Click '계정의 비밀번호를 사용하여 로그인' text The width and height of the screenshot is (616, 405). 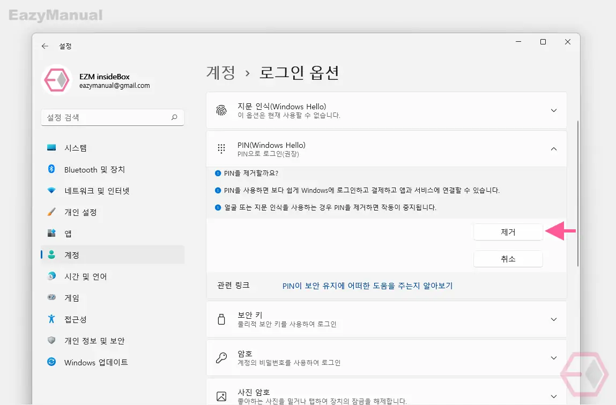(289, 363)
